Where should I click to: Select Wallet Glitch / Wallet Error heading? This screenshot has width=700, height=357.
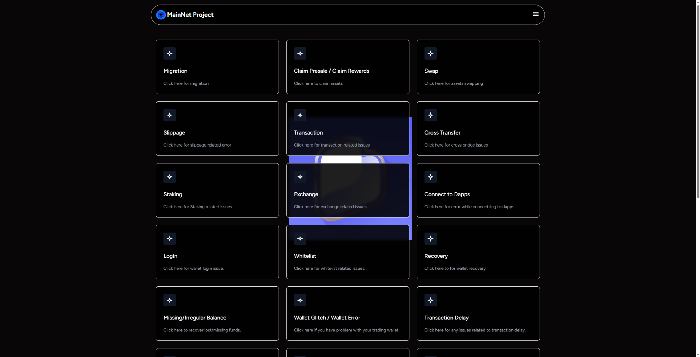pyautogui.click(x=327, y=318)
